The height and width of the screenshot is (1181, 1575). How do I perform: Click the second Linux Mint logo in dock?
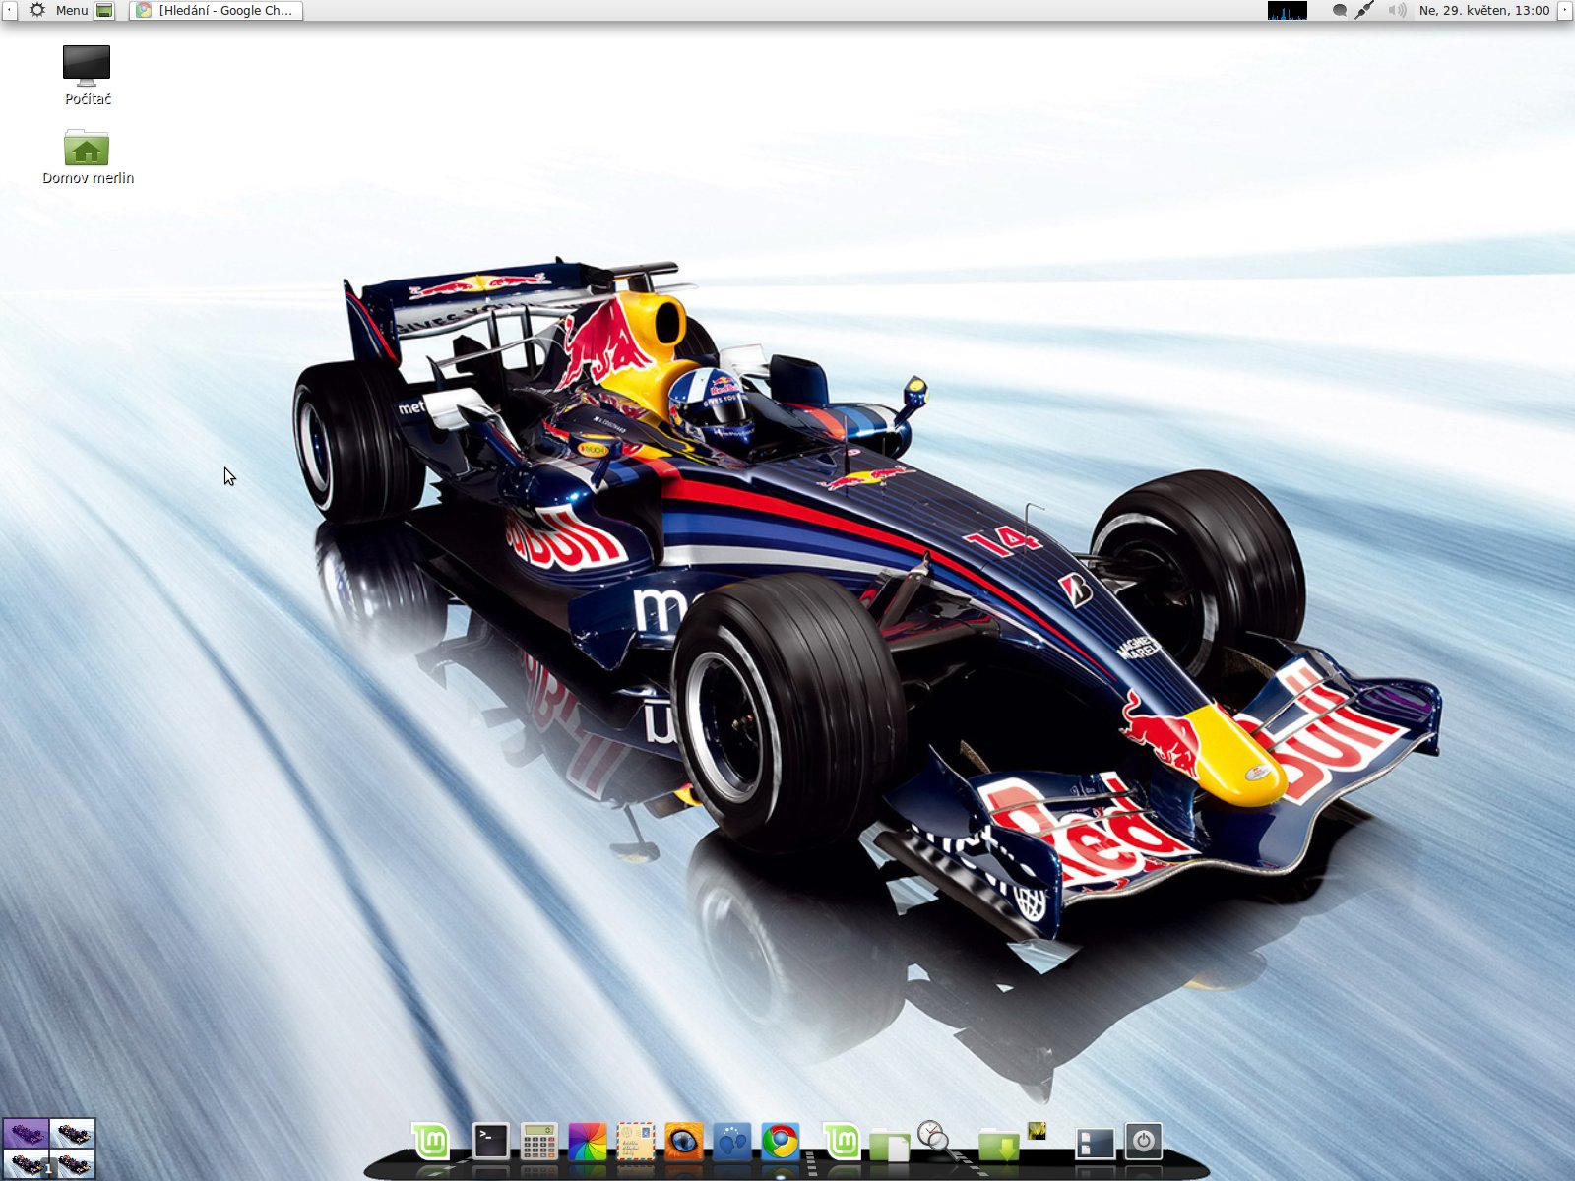tap(842, 1142)
